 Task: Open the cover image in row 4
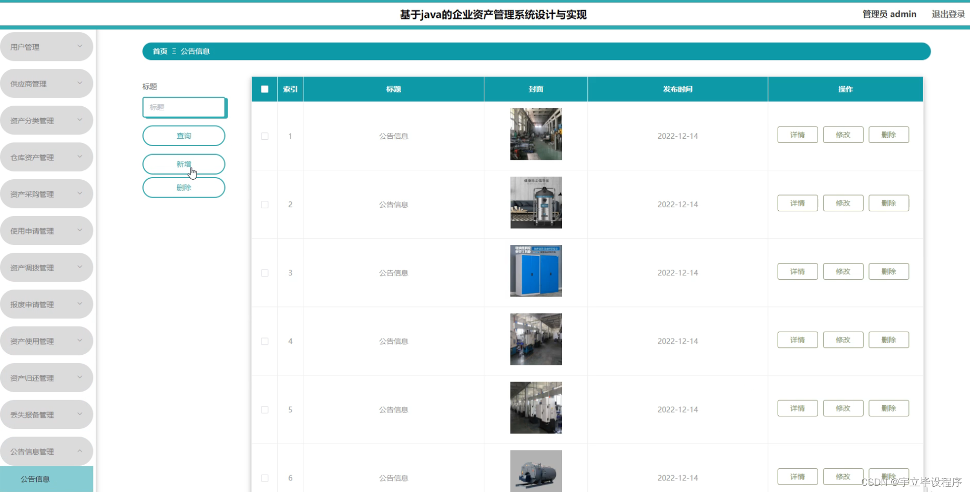536,339
